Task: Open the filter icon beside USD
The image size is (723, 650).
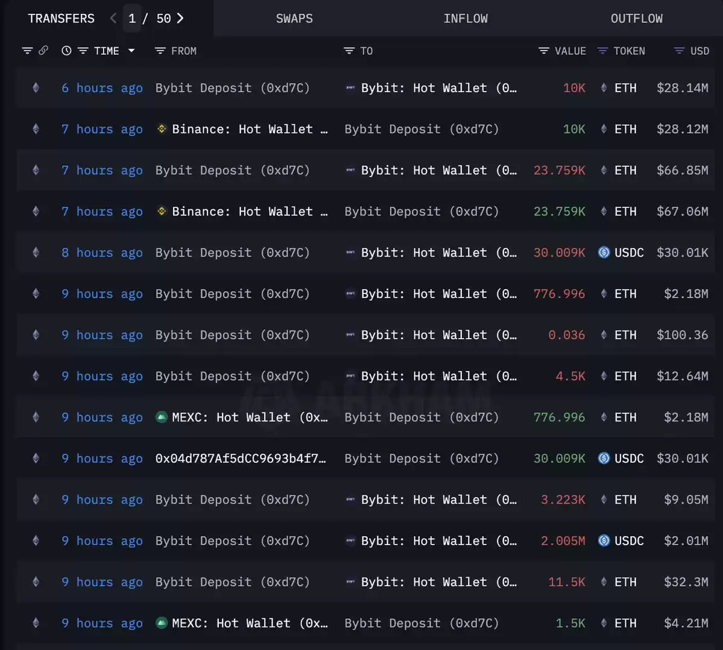Action: [x=679, y=51]
